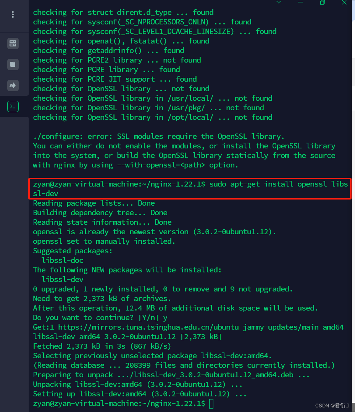This screenshot has height=412, width=355.
Task: Click the 'checking for getaddrinfo() ... found' line
Action: (x=109, y=50)
